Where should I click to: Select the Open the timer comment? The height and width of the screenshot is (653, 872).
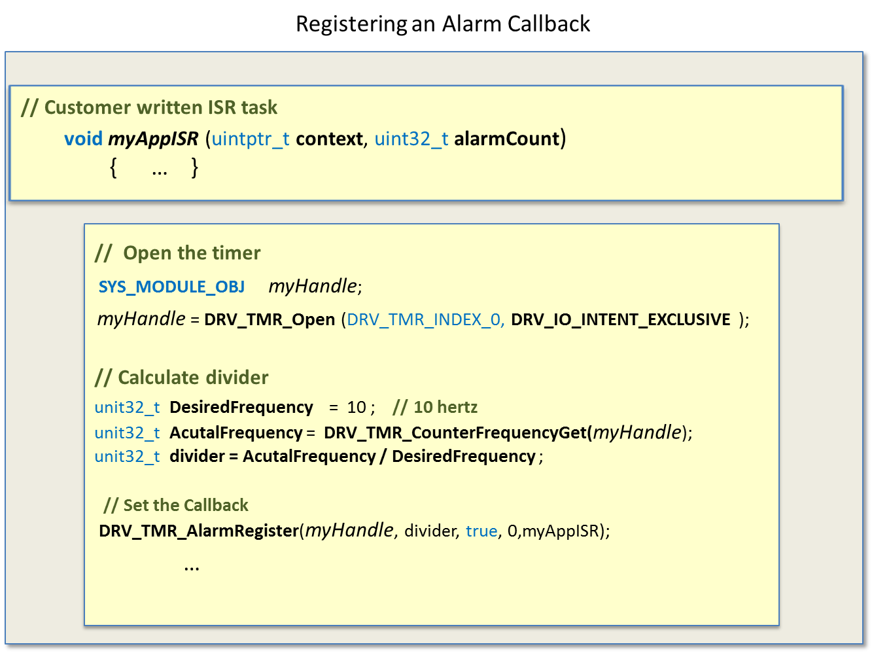pyautogui.click(x=179, y=253)
